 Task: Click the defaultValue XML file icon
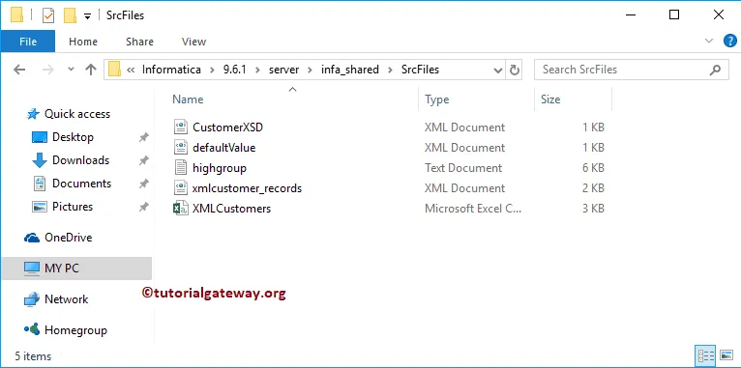[x=181, y=148]
